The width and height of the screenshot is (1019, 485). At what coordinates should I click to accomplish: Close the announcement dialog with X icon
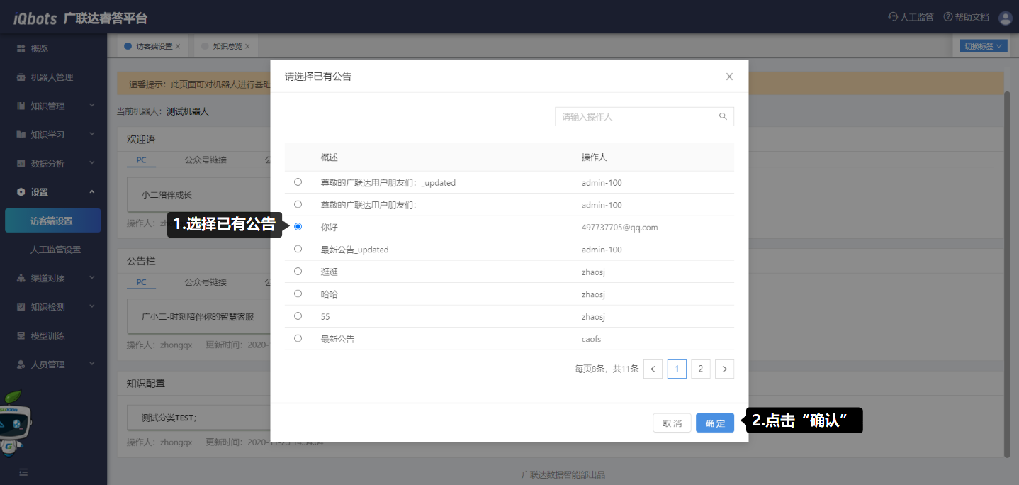[x=729, y=77]
